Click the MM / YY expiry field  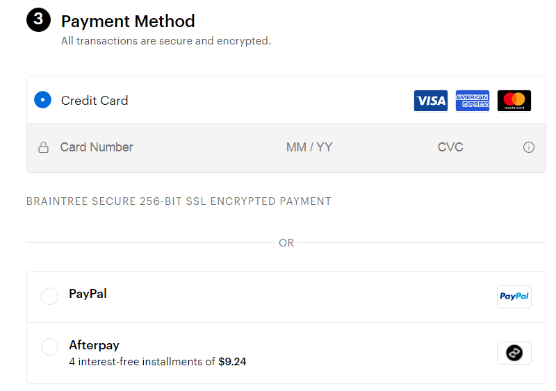(x=309, y=147)
